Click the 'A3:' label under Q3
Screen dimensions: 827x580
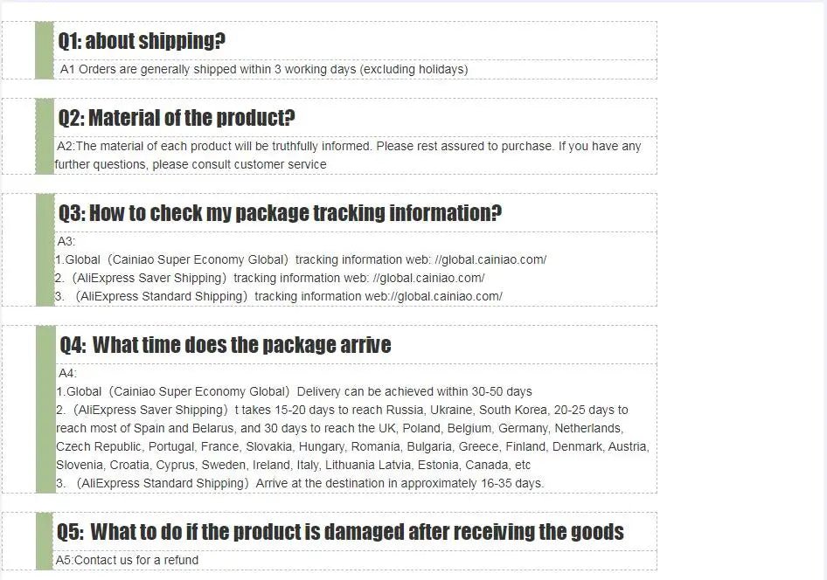(x=66, y=242)
